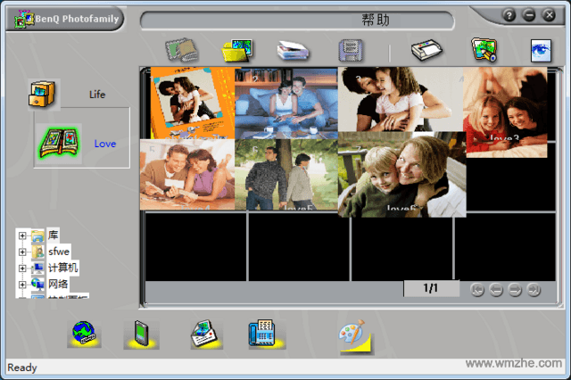
Task: Expand the sfwe tree node
Action: (x=21, y=252)
